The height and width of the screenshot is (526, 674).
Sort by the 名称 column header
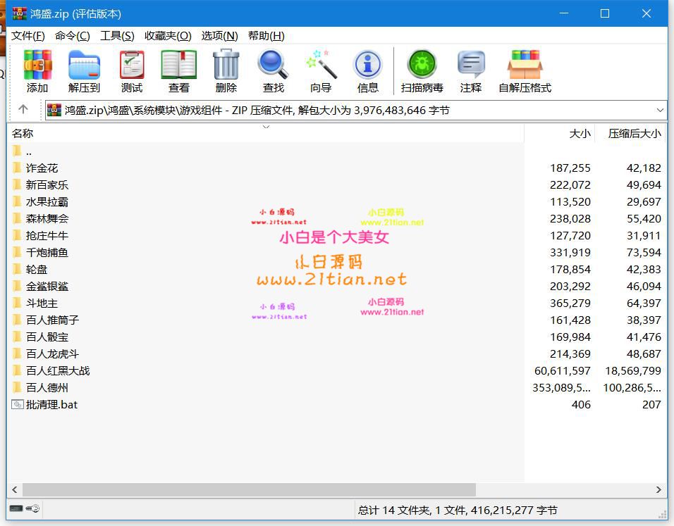click(23, 133)
